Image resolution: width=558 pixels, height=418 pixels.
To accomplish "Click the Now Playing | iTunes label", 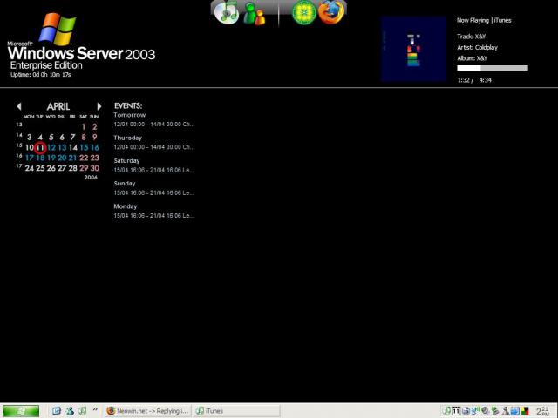I will point(484,20).
